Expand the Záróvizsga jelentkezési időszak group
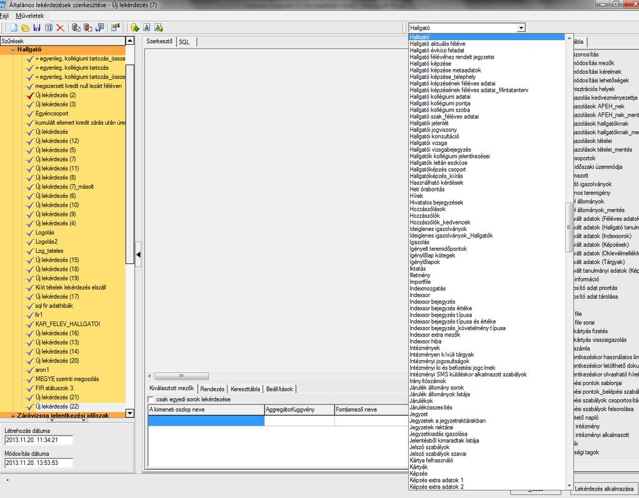 [13, 416]
